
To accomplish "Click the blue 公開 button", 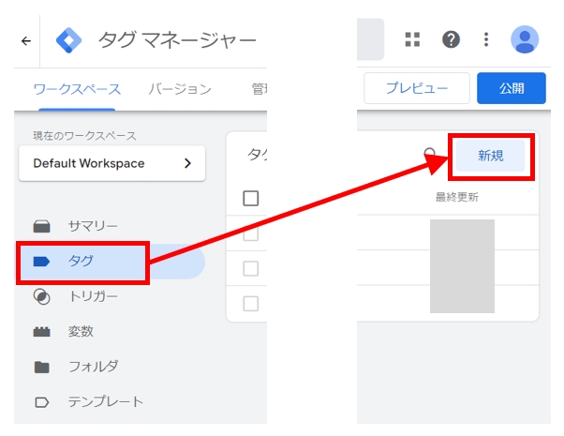I will [x=512, y=88].
